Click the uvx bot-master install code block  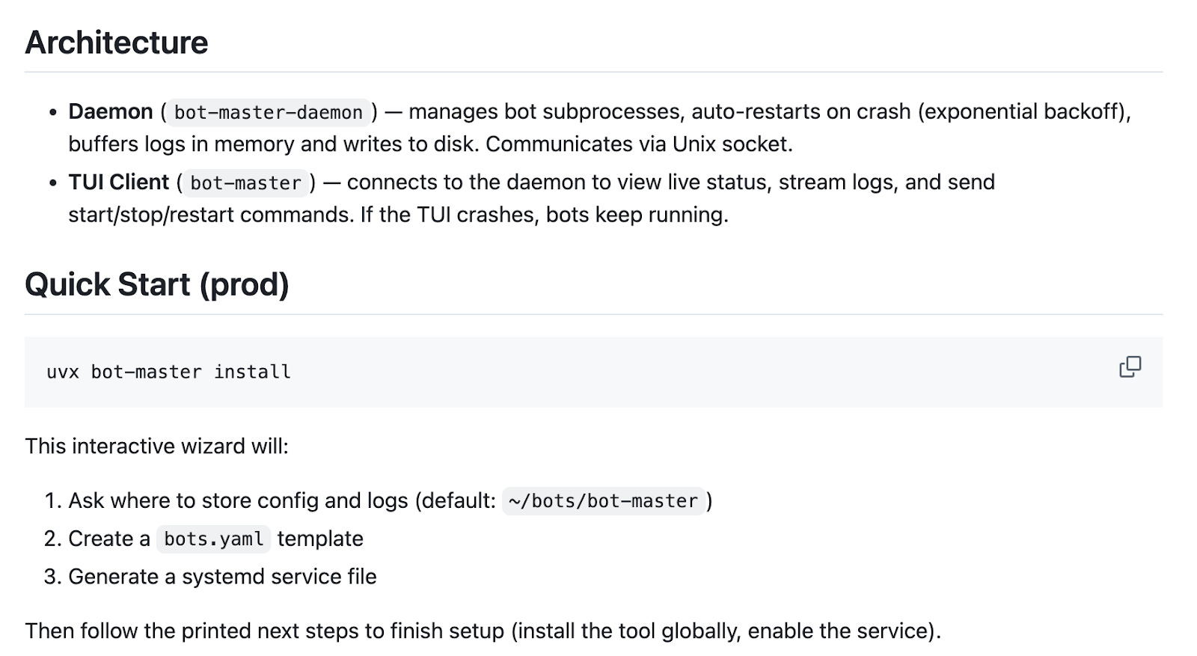[x=593, y=372]
